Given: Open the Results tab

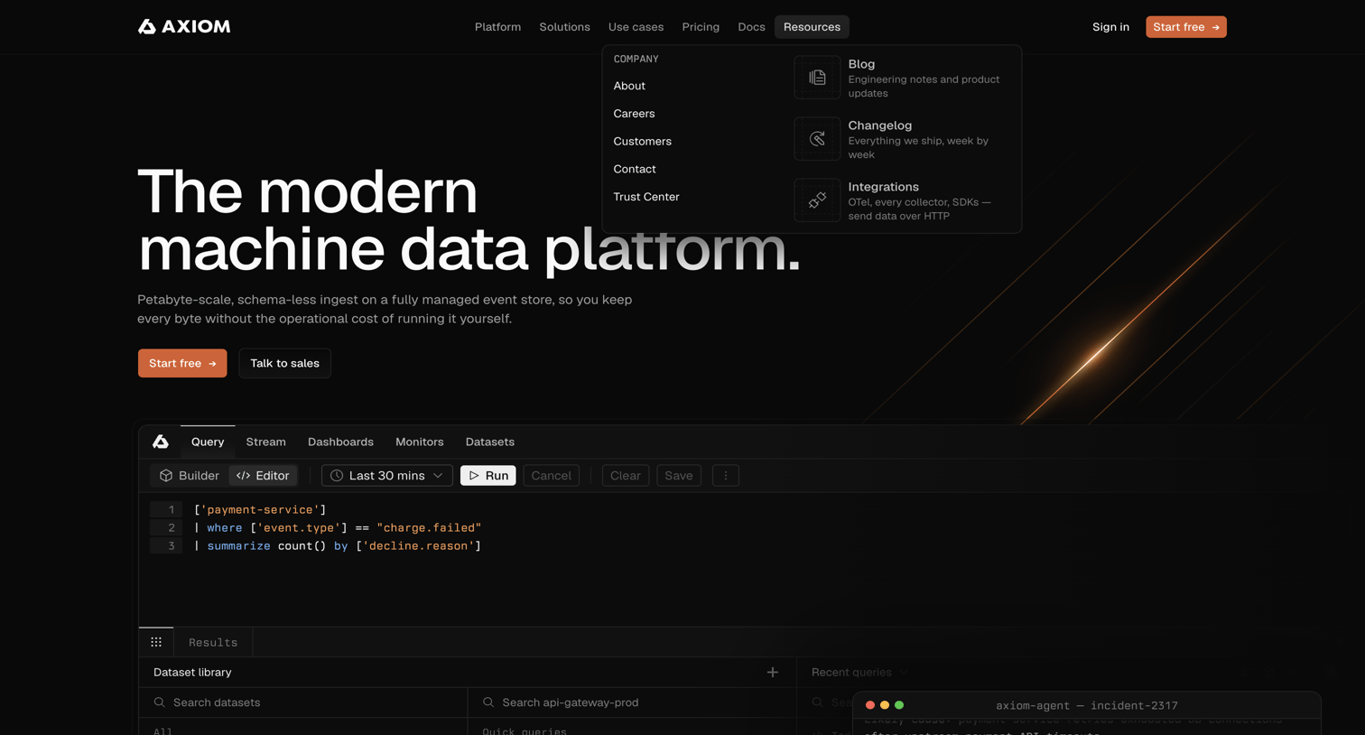Looking at the screenshot, I should (213, 642).
